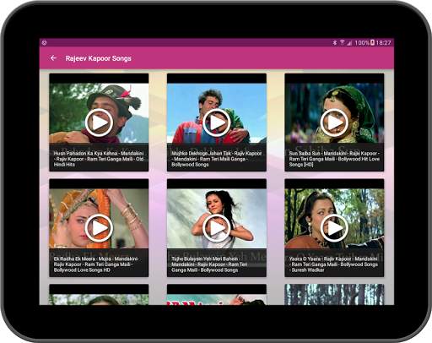
Task: Tap the 18:27 clock in status bar
Action: click(x=383, y=43)
